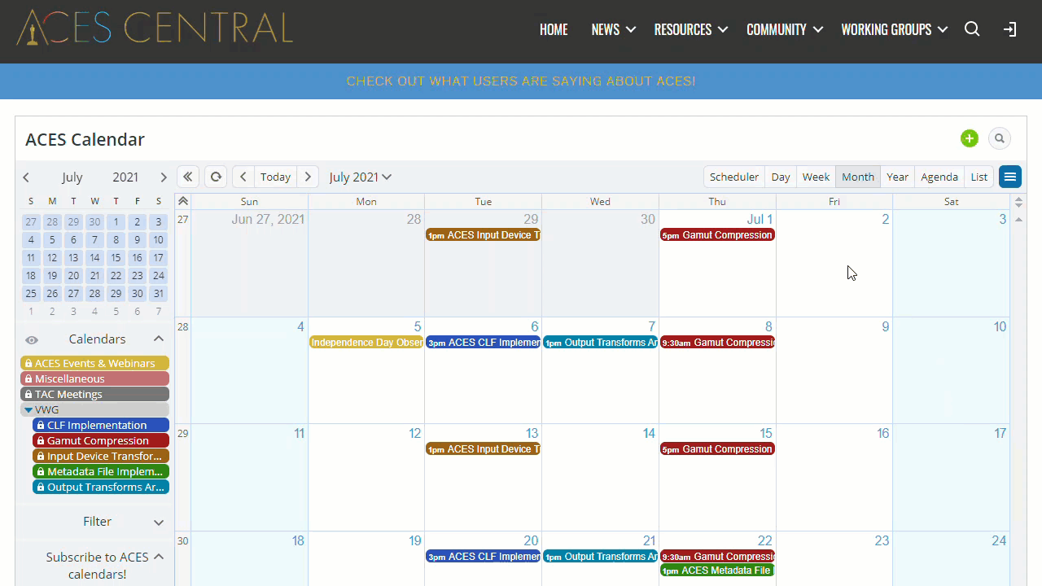Toggle the Gamut Compression calendar
The width and height of the screenshot is (1042, 586).
101,440
